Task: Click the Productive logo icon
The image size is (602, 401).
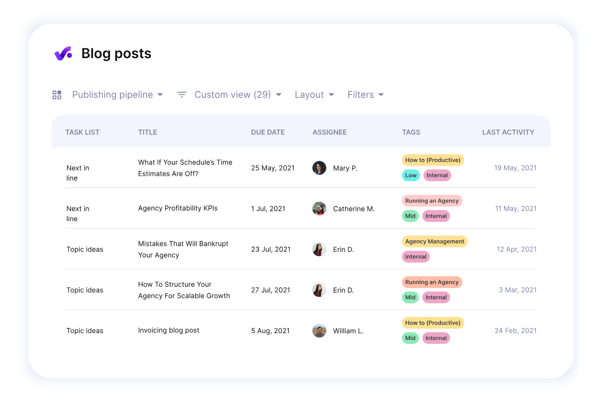Action: coord(63,53)
